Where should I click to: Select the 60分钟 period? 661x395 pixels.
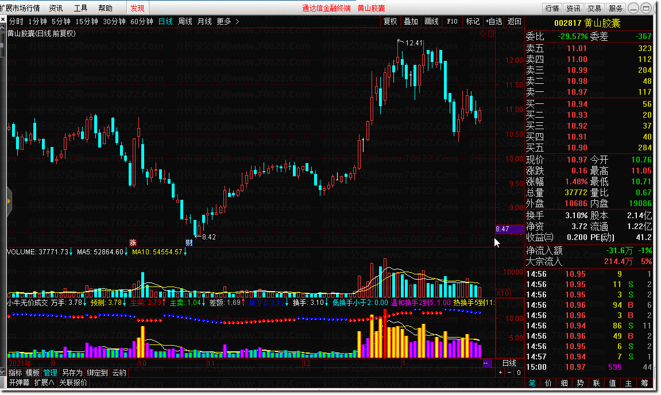(142, 21)
